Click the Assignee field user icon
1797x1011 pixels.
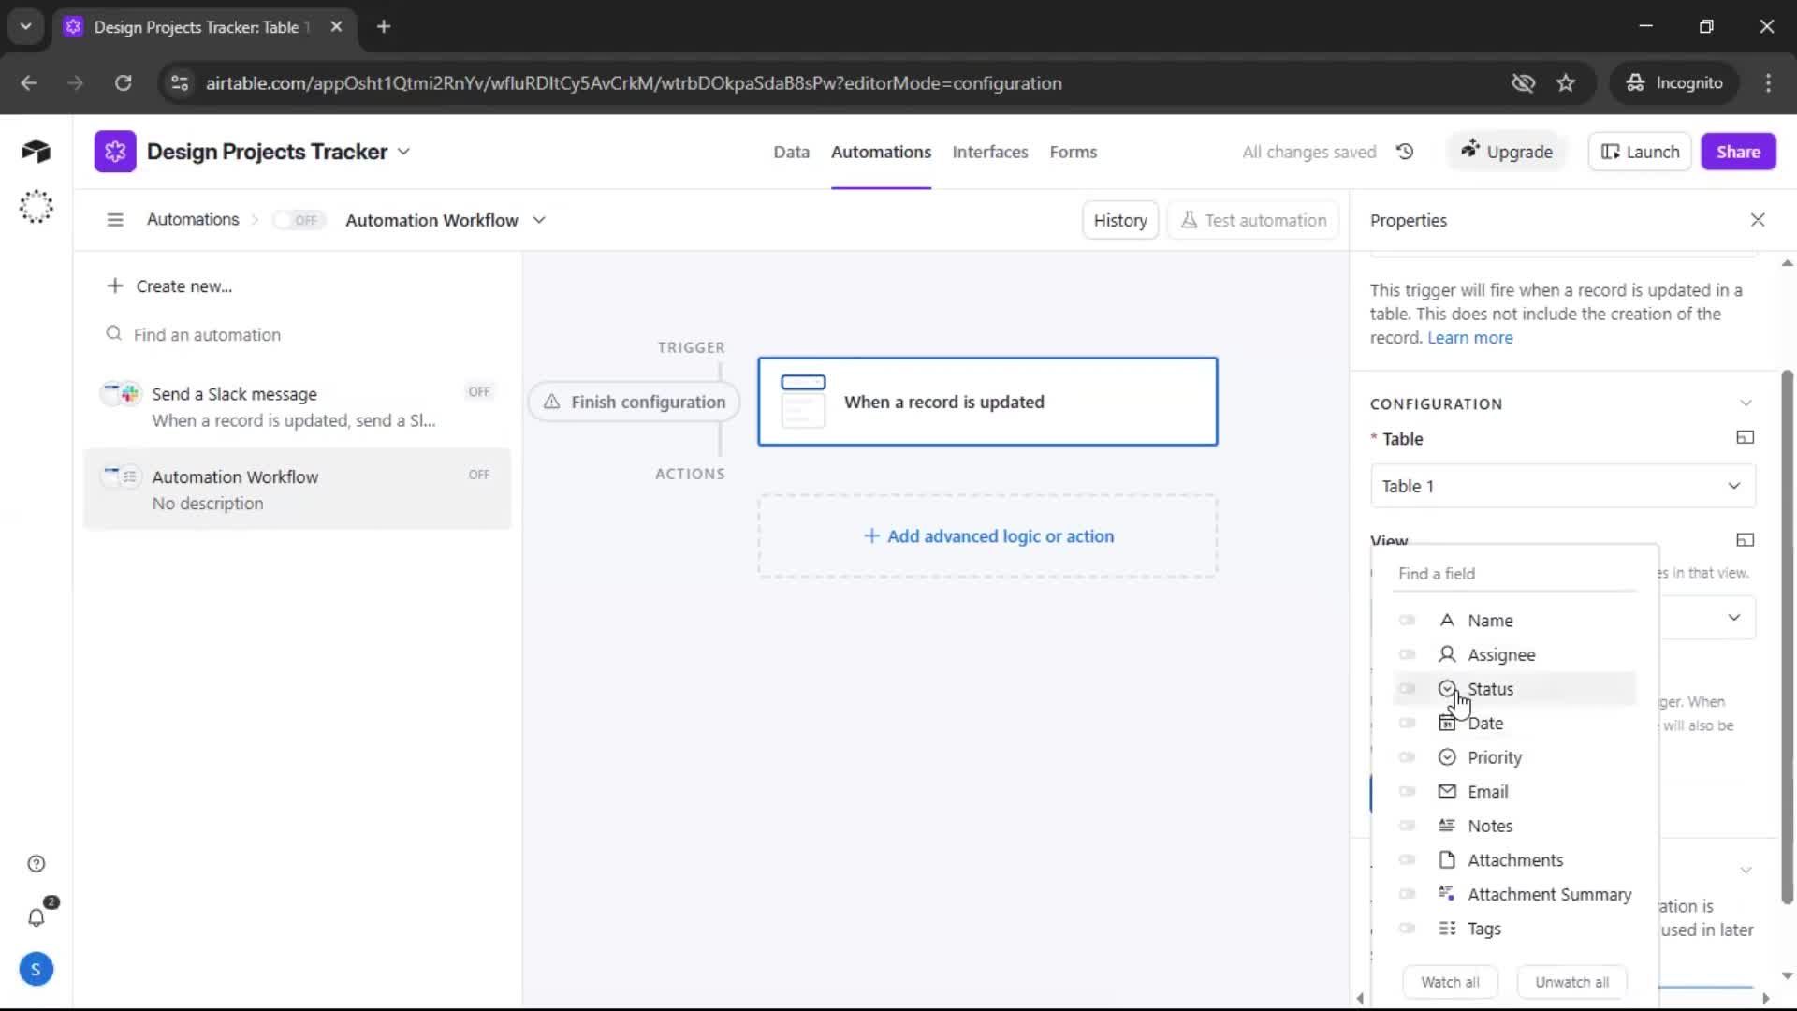click(1447, 654)
